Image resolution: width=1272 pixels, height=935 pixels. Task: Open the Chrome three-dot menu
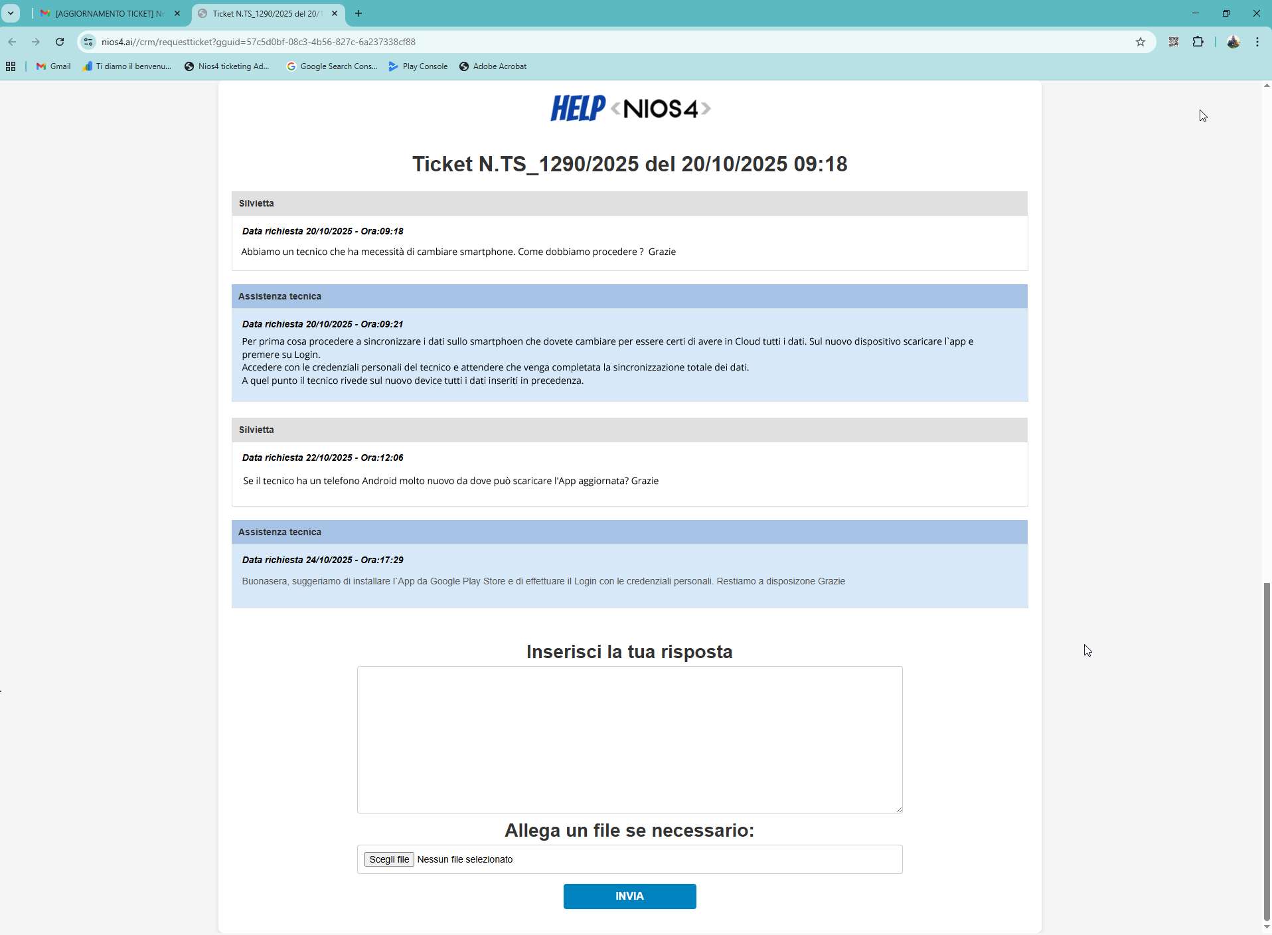click(x=1257, y=42)
